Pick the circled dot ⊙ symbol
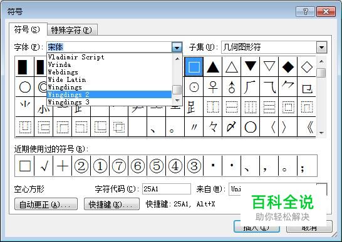 click(x=194, y=87)
